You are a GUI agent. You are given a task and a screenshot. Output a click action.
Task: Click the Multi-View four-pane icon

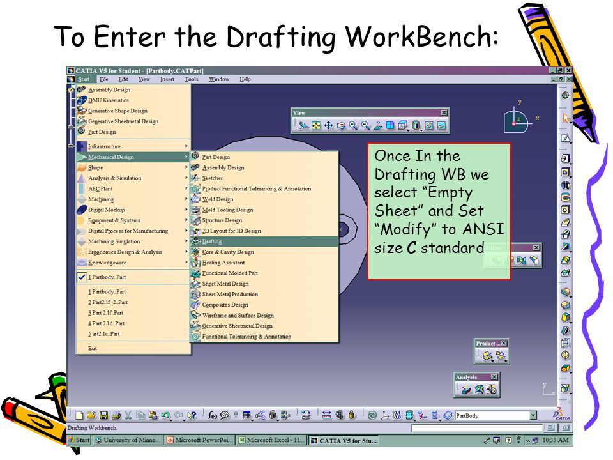coord(390,126)
